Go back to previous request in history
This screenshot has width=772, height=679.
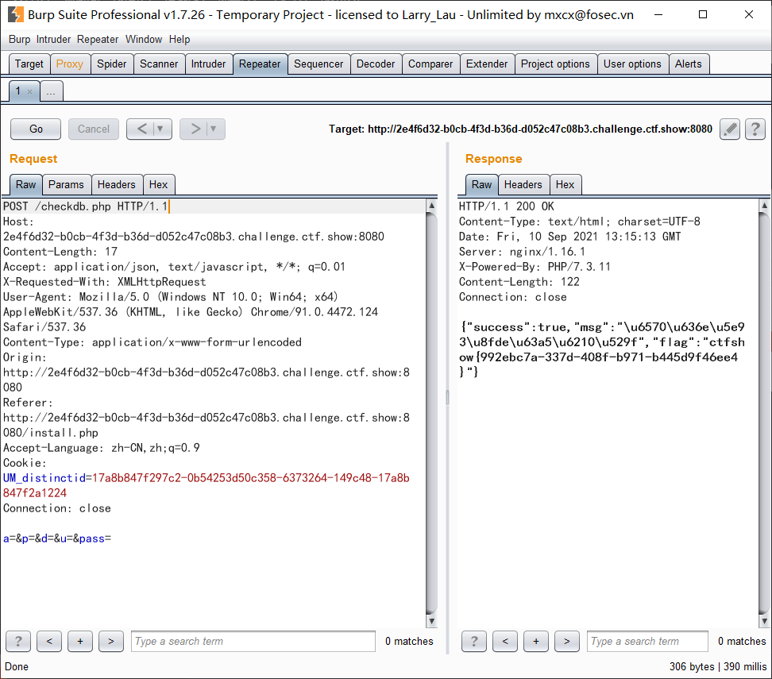pos(142,129)
